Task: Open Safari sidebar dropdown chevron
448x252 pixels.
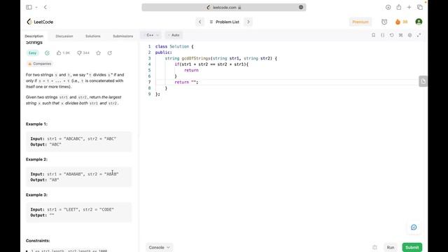Action: click(x=36, y=7)
